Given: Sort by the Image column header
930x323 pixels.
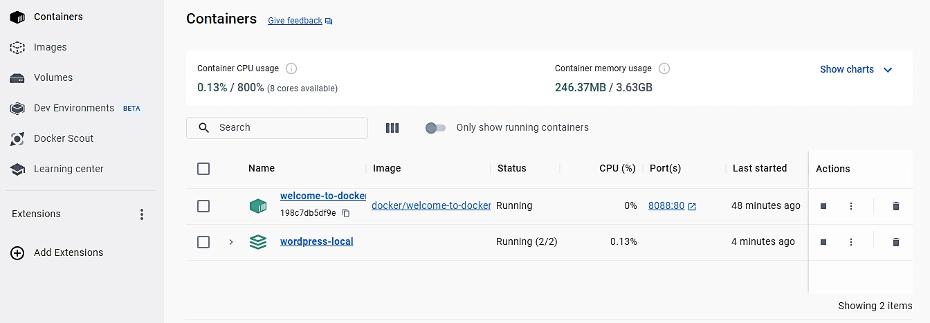Looking at the screenshot, I should pos(387,168).
